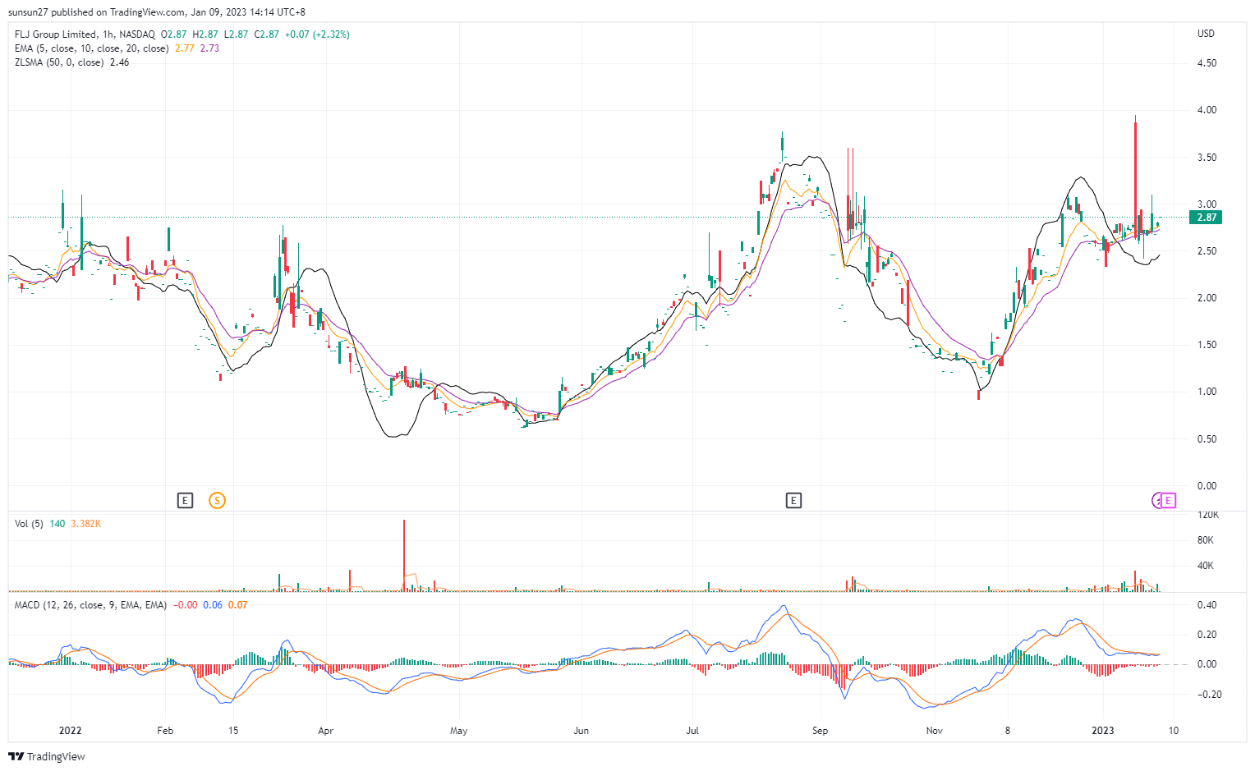1255x771 pixels.
Task: Click the earnings E marker near February
Action: 186,500
